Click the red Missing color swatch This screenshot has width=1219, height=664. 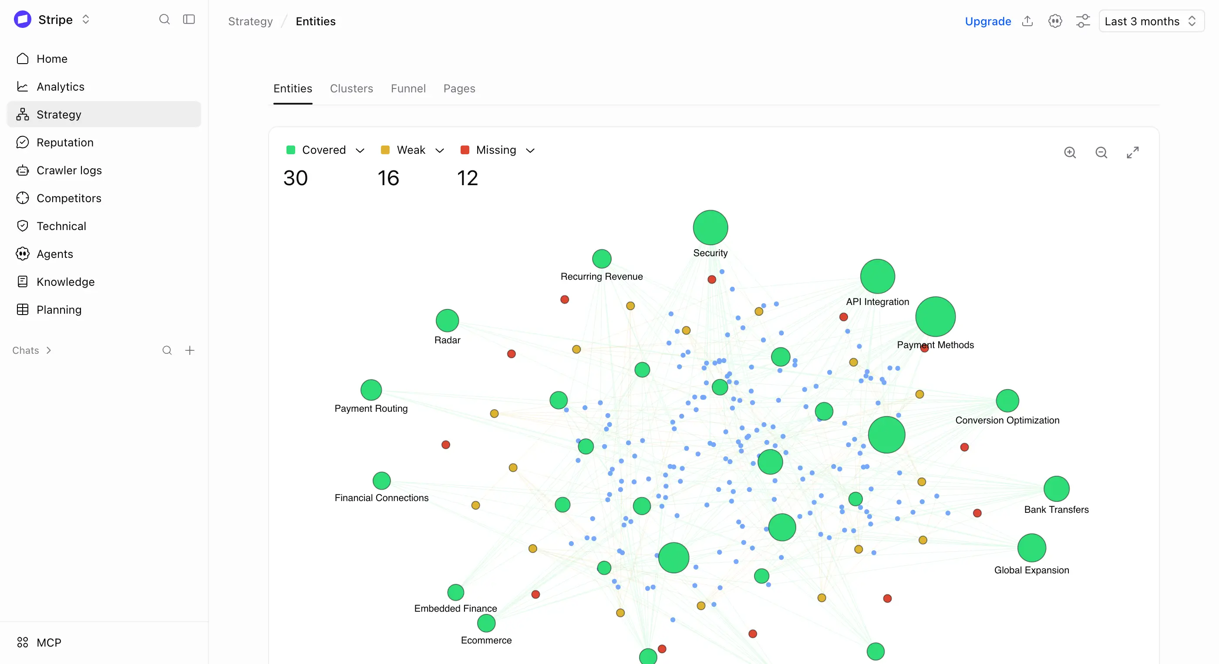point(465,150)
